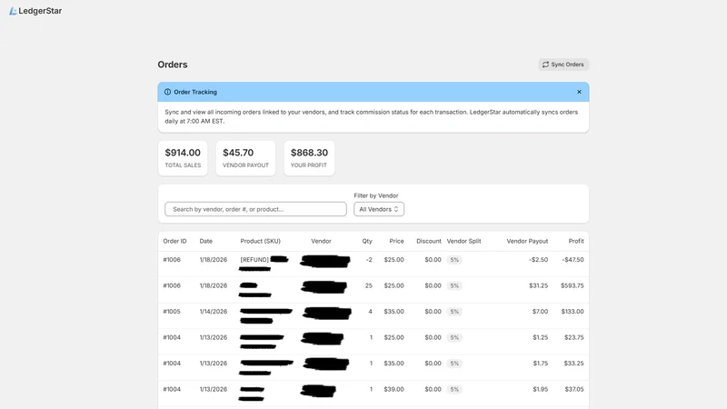Click the Date column header
The height and width of the screenshot is (409, 727).
point(206,241)
